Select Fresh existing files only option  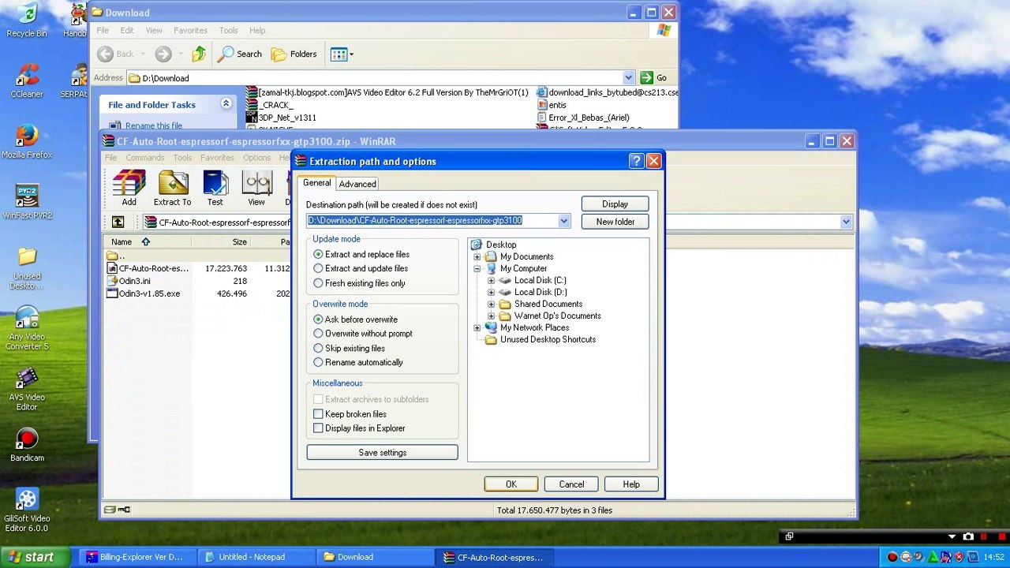(x=359, y=283)
